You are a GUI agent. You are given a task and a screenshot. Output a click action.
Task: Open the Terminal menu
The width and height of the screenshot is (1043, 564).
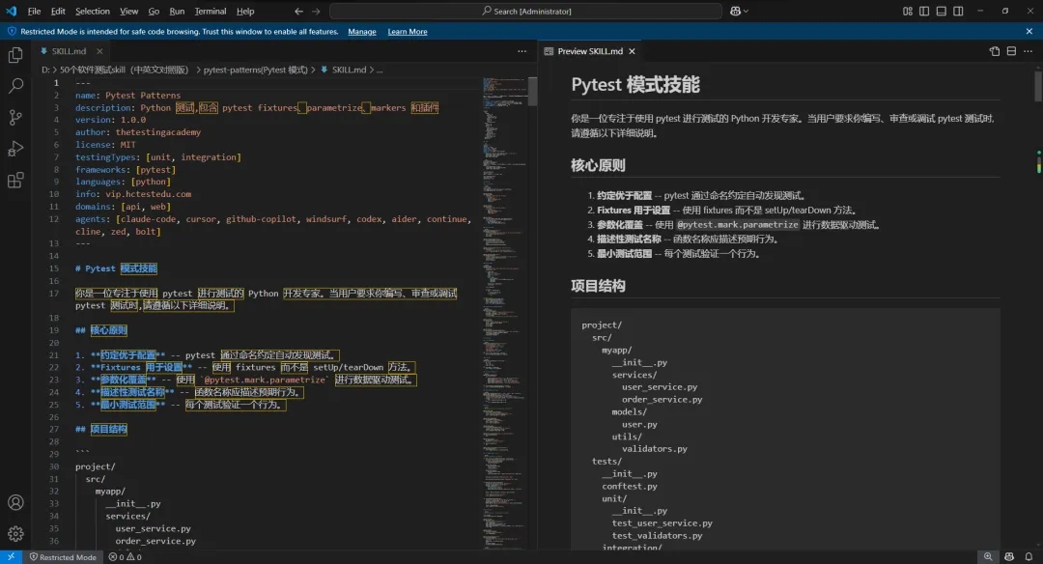211,12
